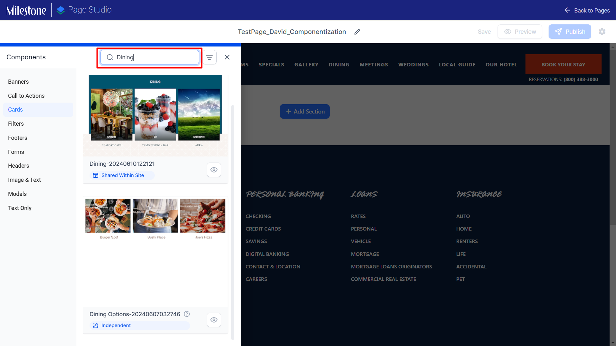Click the COMMERCIAL REAL ESTATE link
This screenshot has width=616, height=346.
[383, 279]
